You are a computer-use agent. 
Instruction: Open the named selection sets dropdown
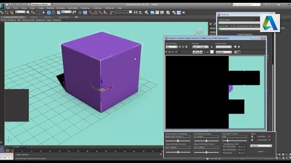pos(123,12)
